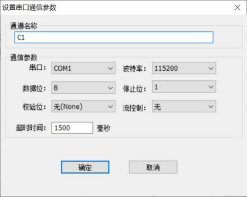Expand the 数据位 dropdown showing 8
This screenshot has width=247, height=197.
pyautogui.click(x=83, y=88)
